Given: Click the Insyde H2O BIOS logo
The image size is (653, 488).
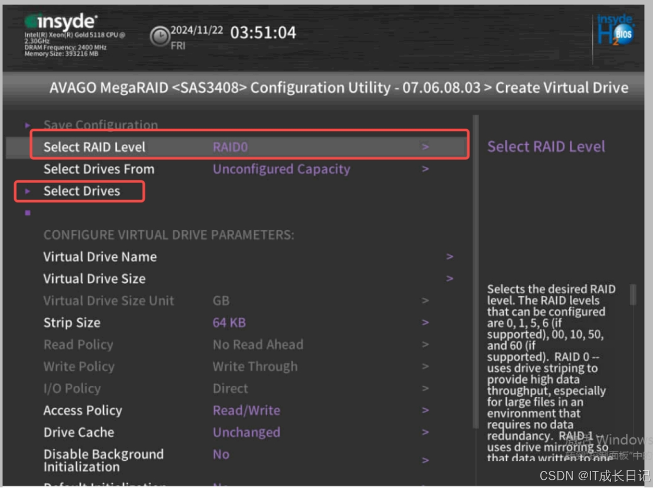Looking at the screenshot, I should click(615, 30).
